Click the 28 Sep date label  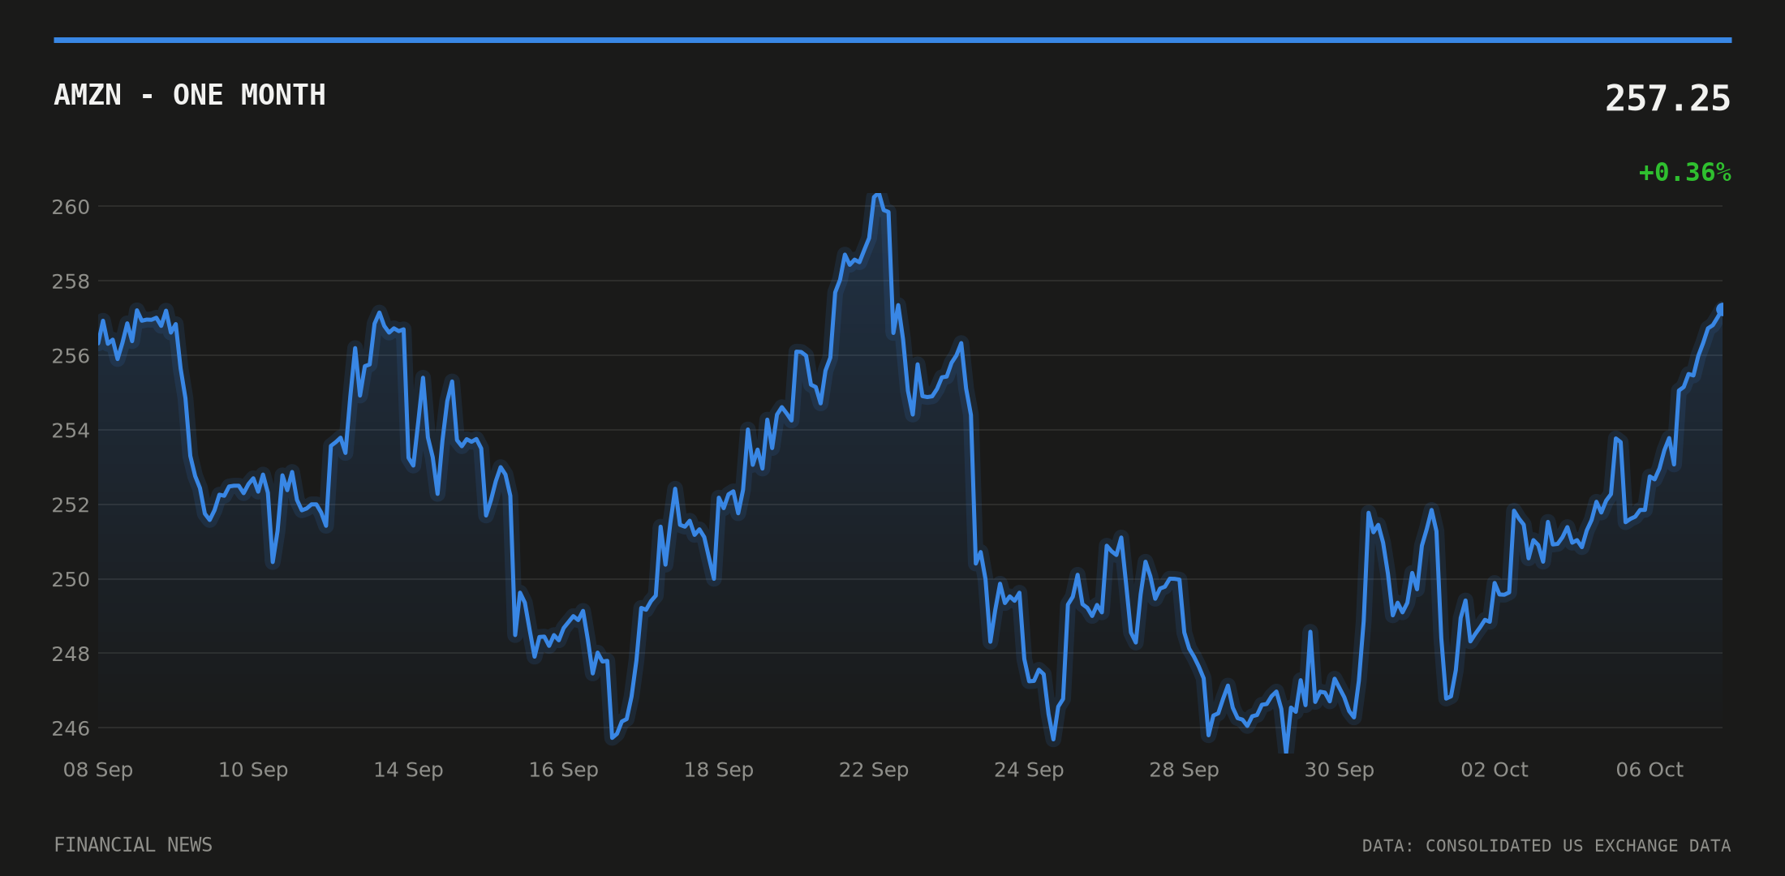[x=1184, y=770]
